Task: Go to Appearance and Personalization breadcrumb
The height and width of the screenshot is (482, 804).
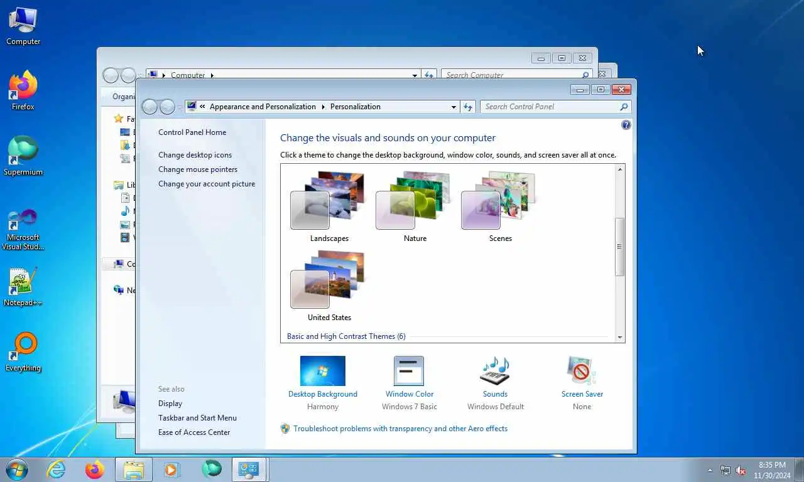Action: click(x=263, y=107)
